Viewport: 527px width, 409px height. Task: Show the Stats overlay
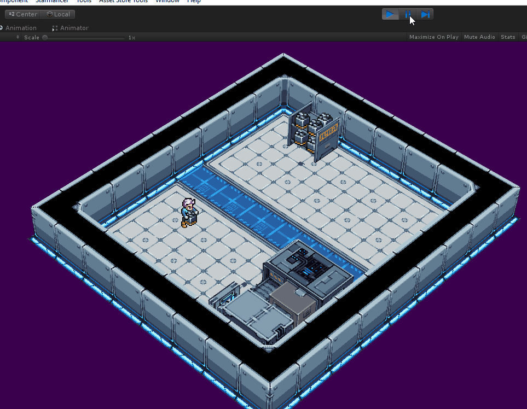click(508, 37)
